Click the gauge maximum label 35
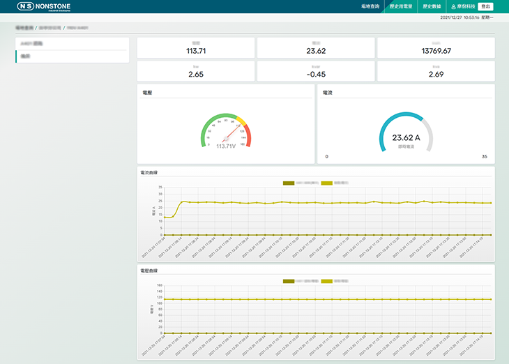Viewport: 509px width, 364px height. click(x=485, y=156)
